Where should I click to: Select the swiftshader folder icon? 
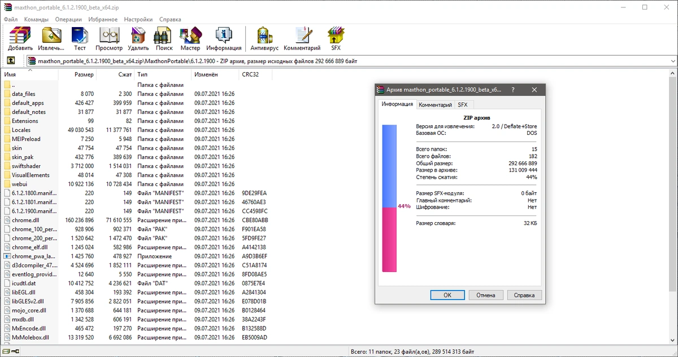(x=7, y=166)
